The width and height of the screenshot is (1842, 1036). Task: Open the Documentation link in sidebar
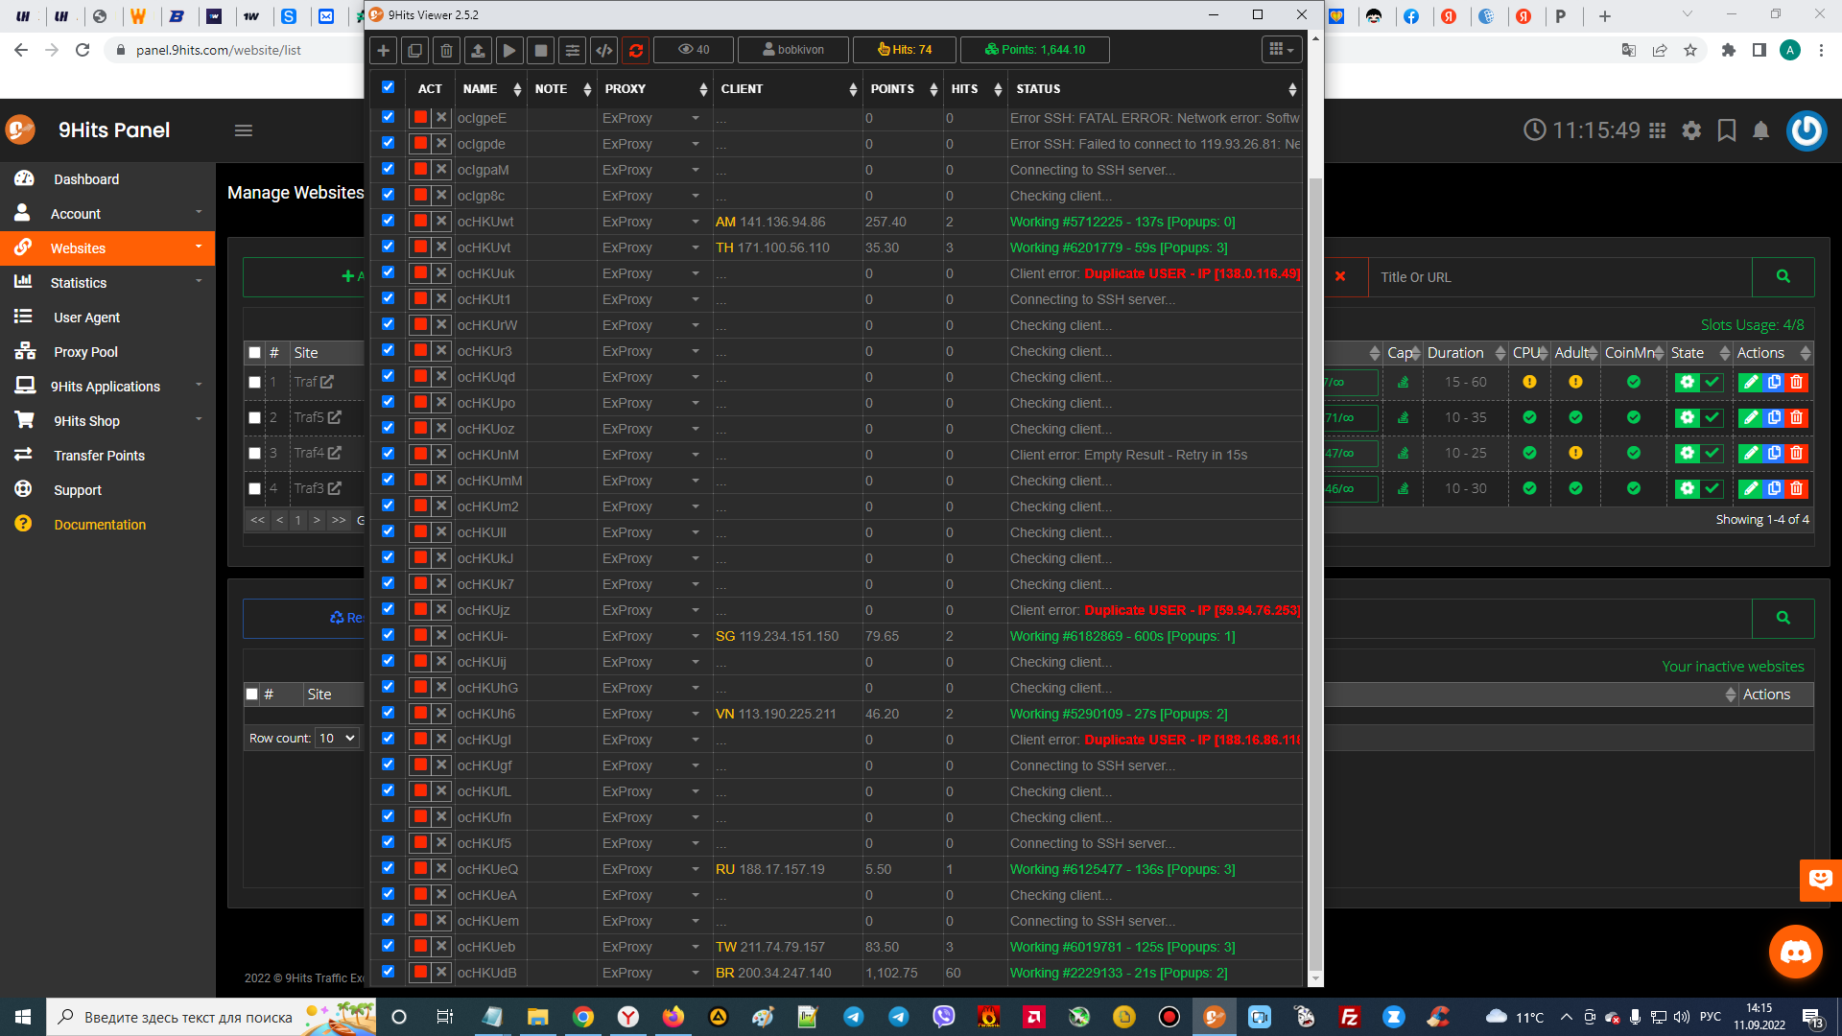(x=100, y=525)
